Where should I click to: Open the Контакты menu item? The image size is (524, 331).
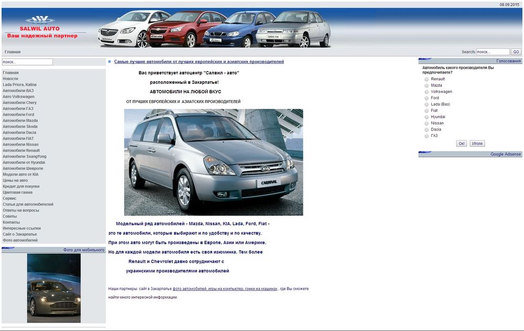tap(12, 222)
